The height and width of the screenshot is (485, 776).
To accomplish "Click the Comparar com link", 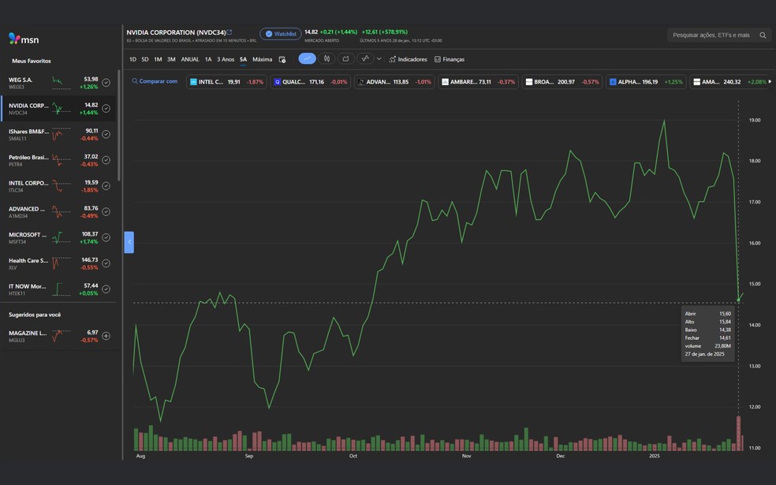I will tap(158, 81).
